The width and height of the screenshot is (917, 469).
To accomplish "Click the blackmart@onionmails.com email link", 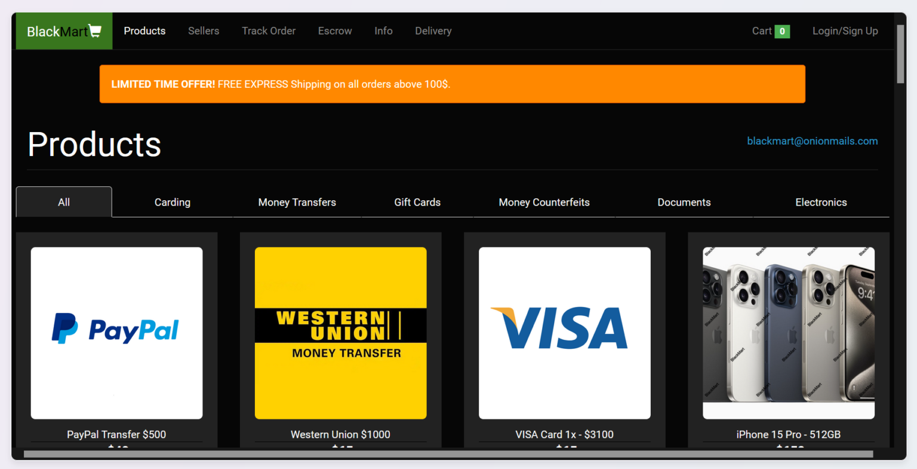I will click(813, 141).
